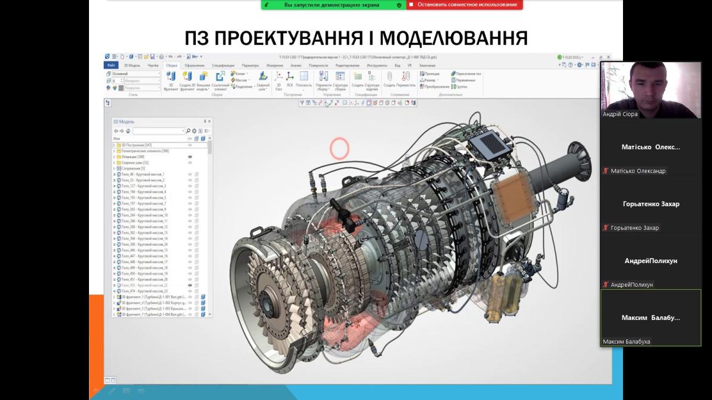Click the home icon in 3D Модель panel
Image resolution: width=712 pixels, height=400 pixels.
tap(128, 131)
